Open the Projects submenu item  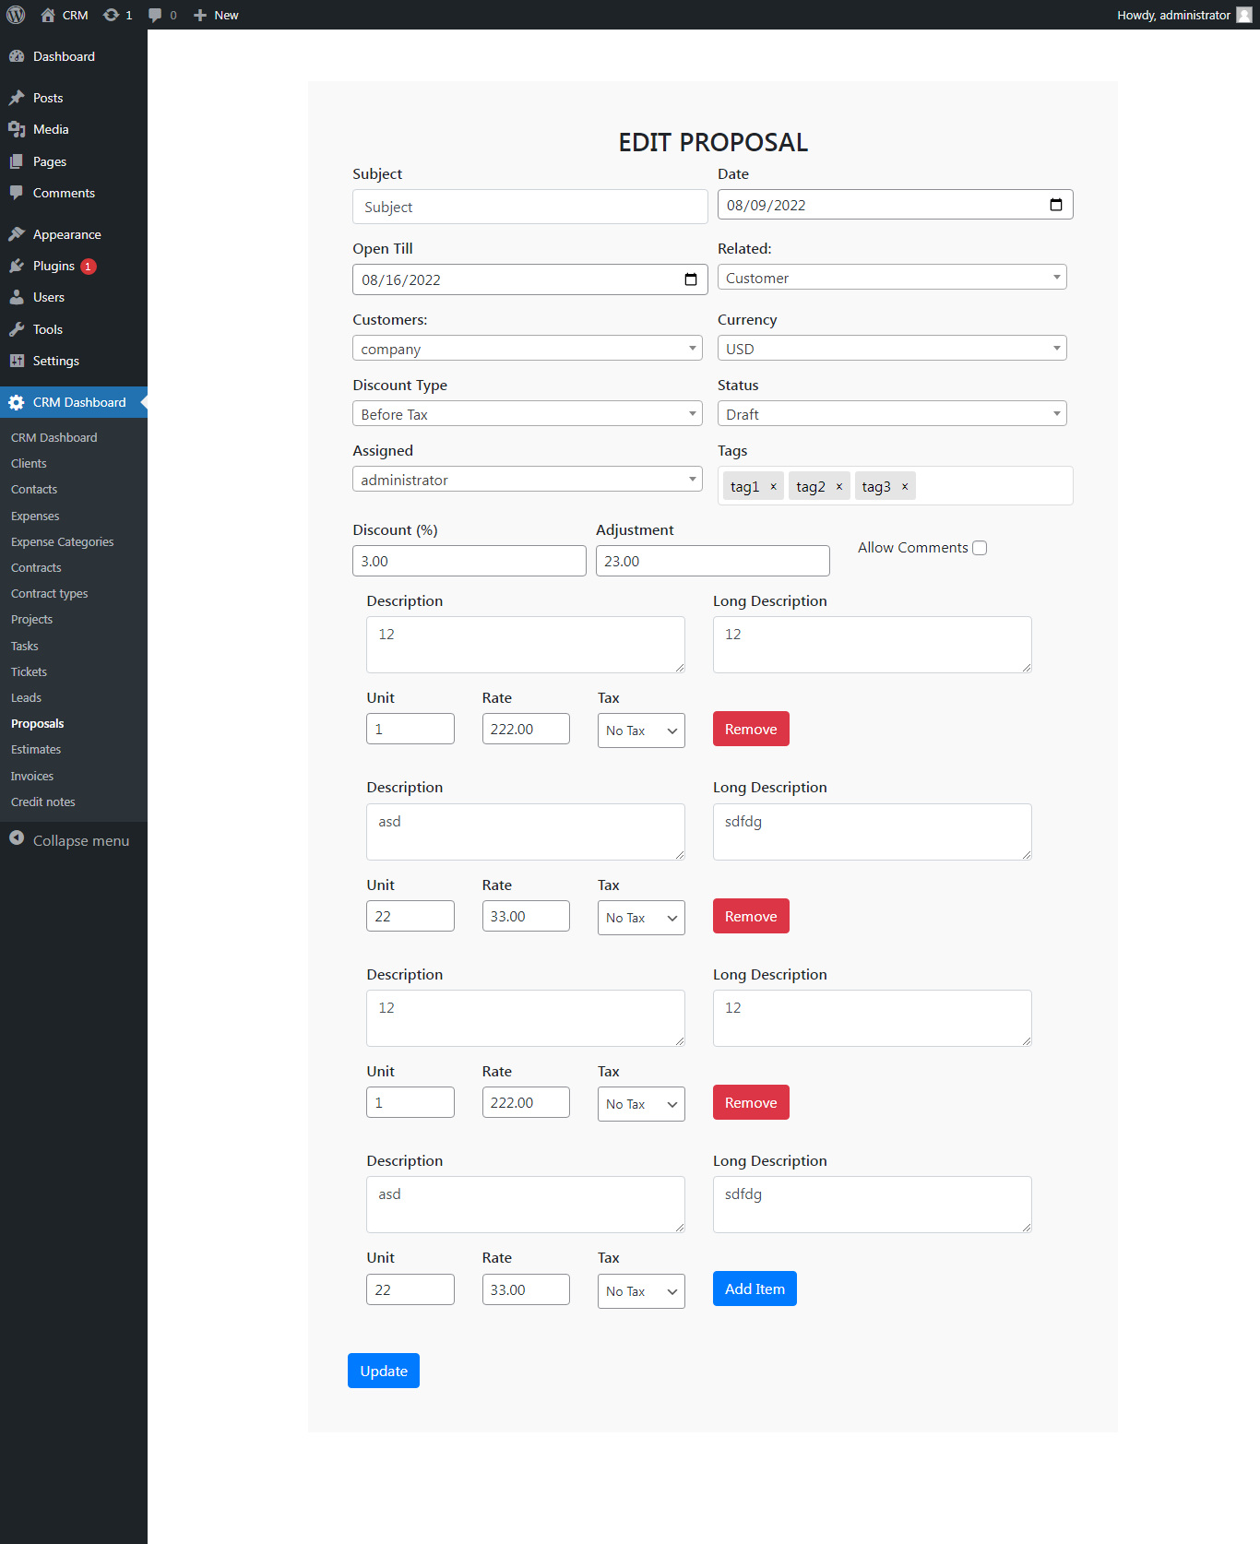31,620
